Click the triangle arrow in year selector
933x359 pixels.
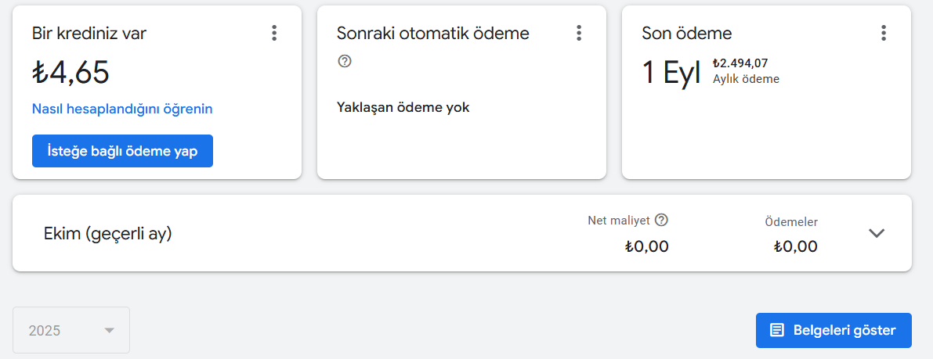click(109, 331)
